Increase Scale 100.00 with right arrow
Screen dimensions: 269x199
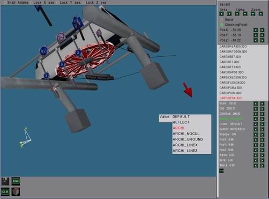coord(262,104)
